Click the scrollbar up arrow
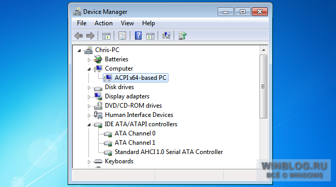Image resolution: width=336 pixels, height=187 pixels. tap(264, 50)
